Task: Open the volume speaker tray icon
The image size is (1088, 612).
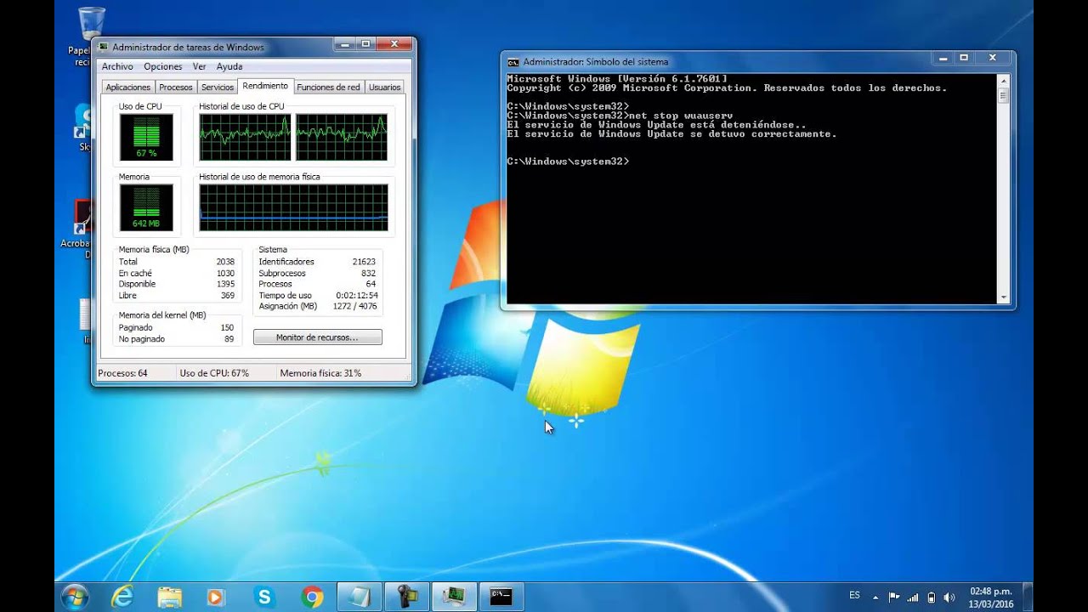Action: click(x=950, y=598)
